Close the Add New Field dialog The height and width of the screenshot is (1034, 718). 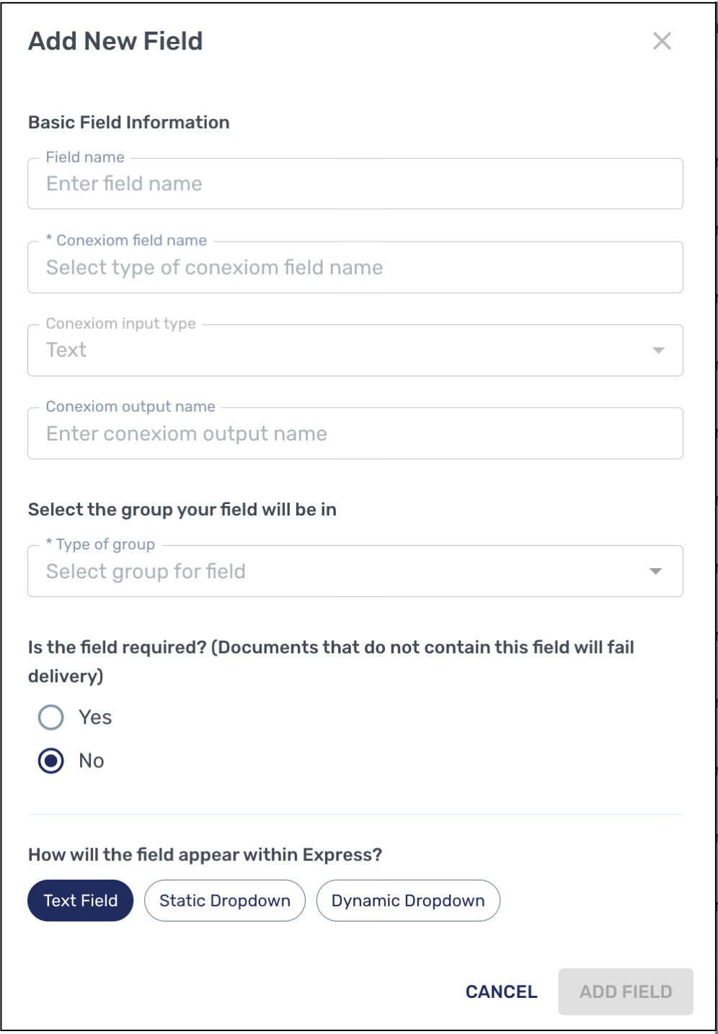[662, 41]
